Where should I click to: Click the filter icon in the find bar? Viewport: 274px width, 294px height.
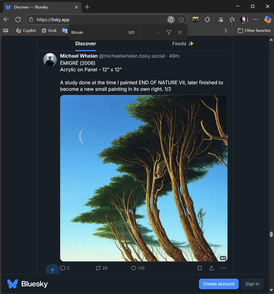click(169, 32)
